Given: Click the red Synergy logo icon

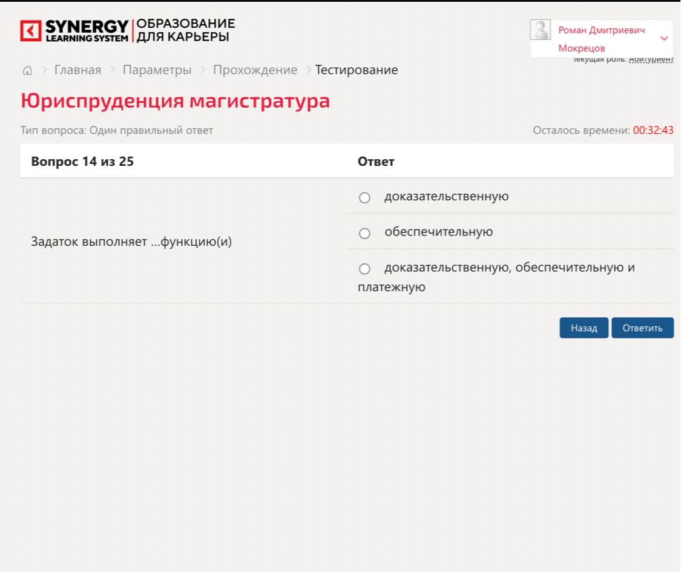Looking at the screenshot, I should tap(30, 31).
